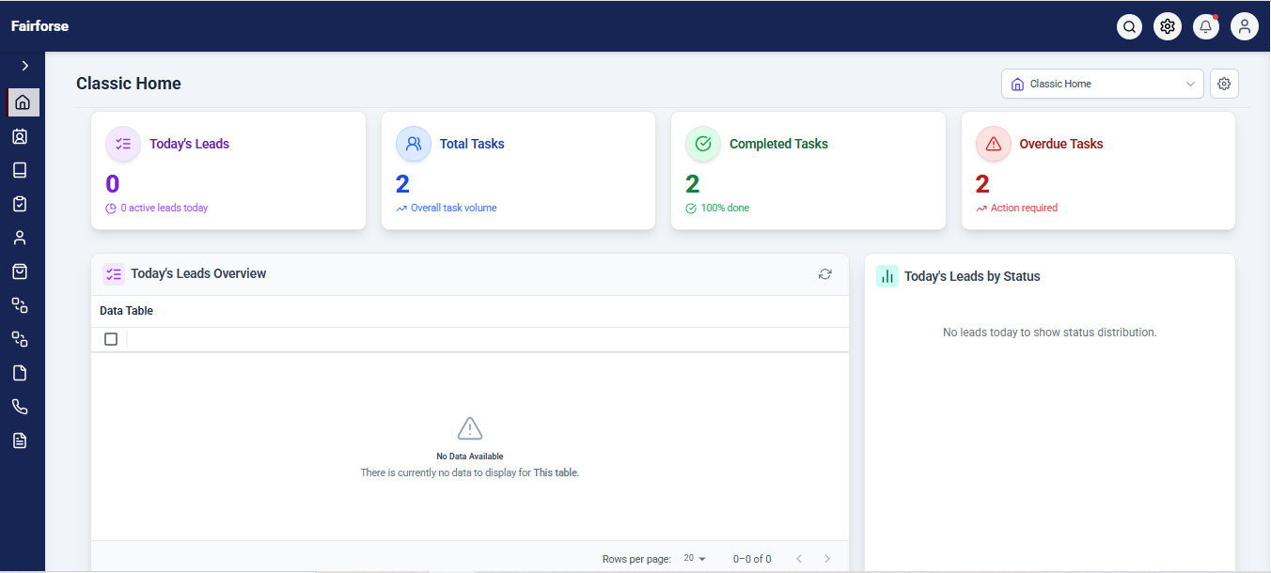Open the settings gear in the top header
The image size is (1271, 573).
(x=1168, y=26)
